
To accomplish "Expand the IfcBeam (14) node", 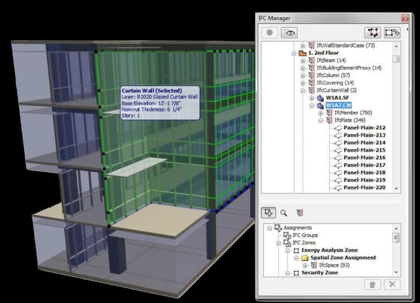I will 302,60.
